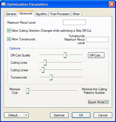Screen dimensions: 116x122
Task: Confirm with the OK button
Action: pos(81,115)
